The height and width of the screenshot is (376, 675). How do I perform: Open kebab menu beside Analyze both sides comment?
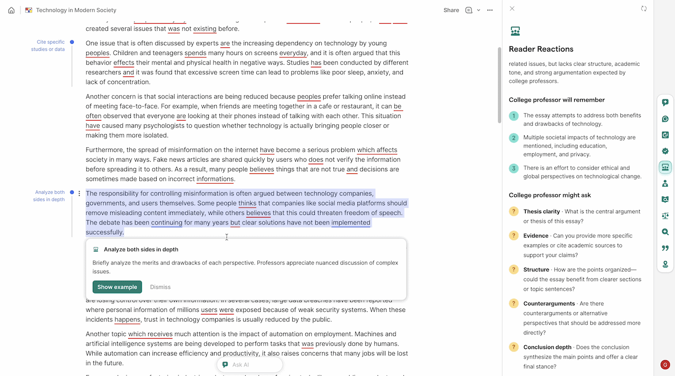pos(79,193)
